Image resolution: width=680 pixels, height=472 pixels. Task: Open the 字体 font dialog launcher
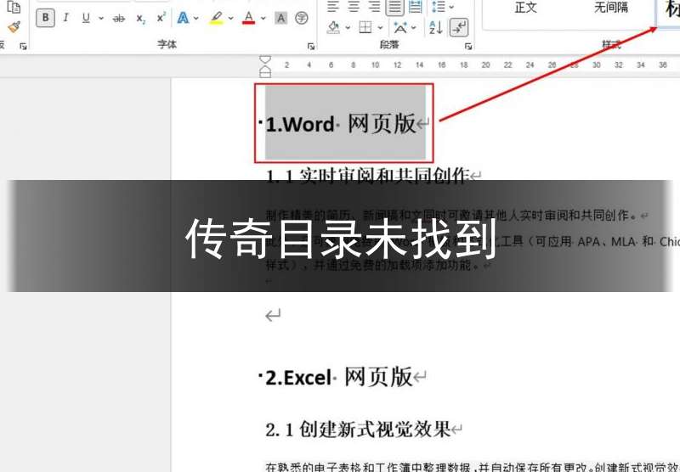tap(311, 47)
